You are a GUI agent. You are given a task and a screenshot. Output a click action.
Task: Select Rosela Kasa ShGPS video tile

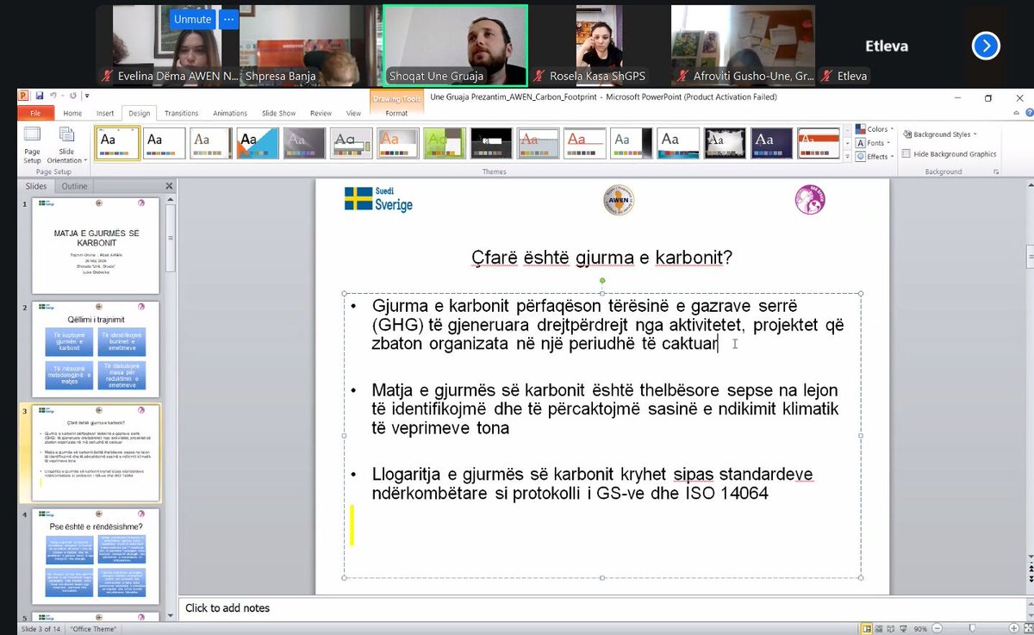point(598,45)
